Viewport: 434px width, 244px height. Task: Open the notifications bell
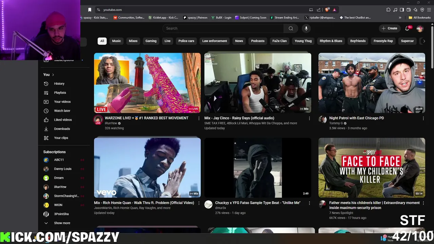pos(407,28)
